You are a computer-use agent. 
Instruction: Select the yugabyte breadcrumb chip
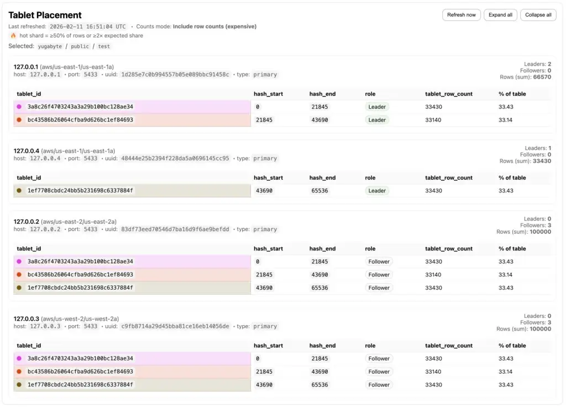50,46
